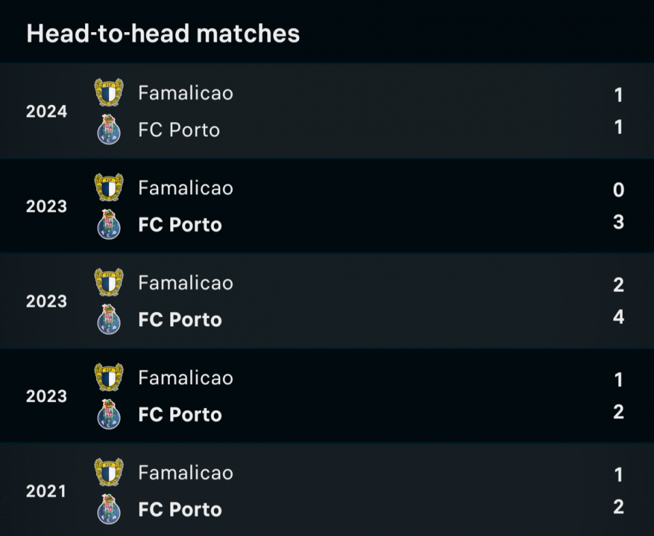Click the FC Porto crest in the 2021 match
The height and width of the screenshot is (536, 654).
pos(109,509)
